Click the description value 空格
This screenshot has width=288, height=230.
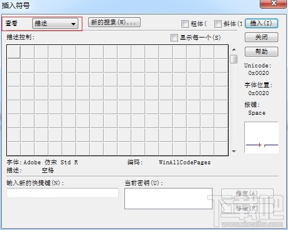[48, 170]
